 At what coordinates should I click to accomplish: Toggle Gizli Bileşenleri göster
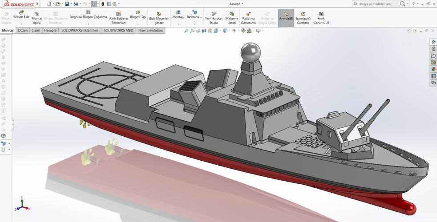click(x=159, y=14)
